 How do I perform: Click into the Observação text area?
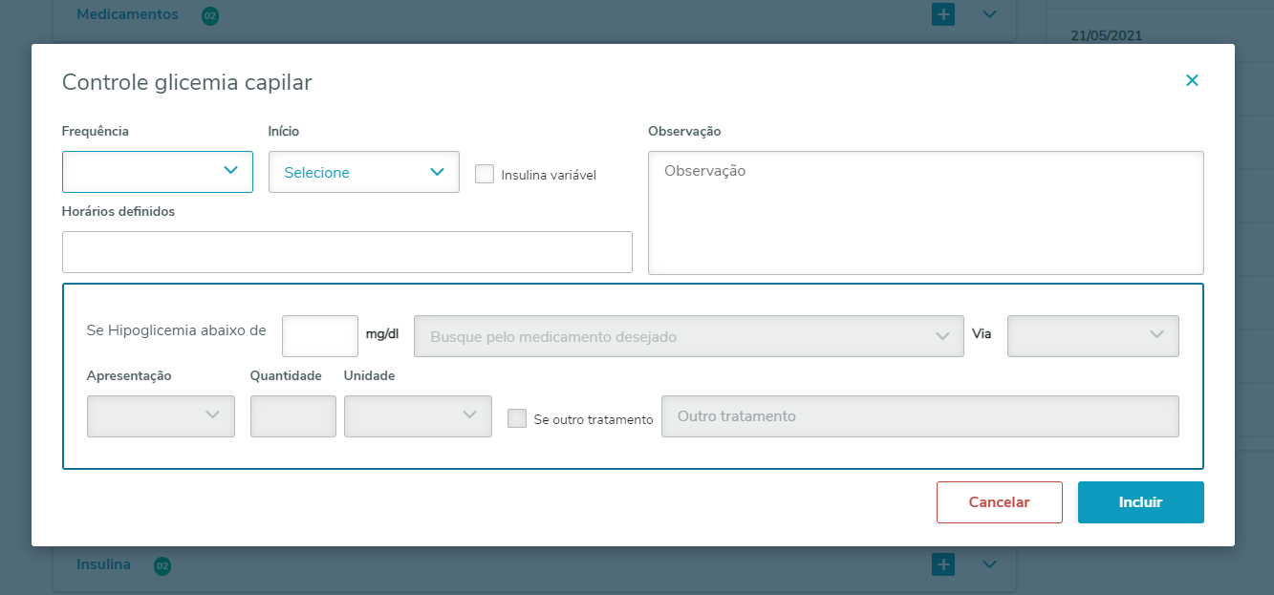(x=925, y=213)
